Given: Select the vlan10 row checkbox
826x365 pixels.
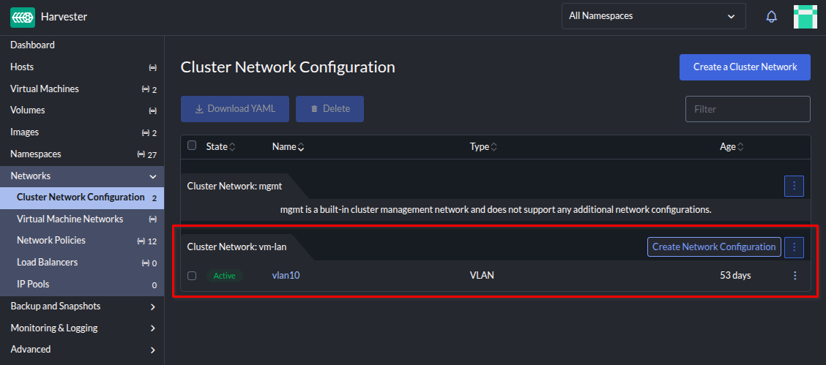Looking at the screenshot, I should 192,276.
